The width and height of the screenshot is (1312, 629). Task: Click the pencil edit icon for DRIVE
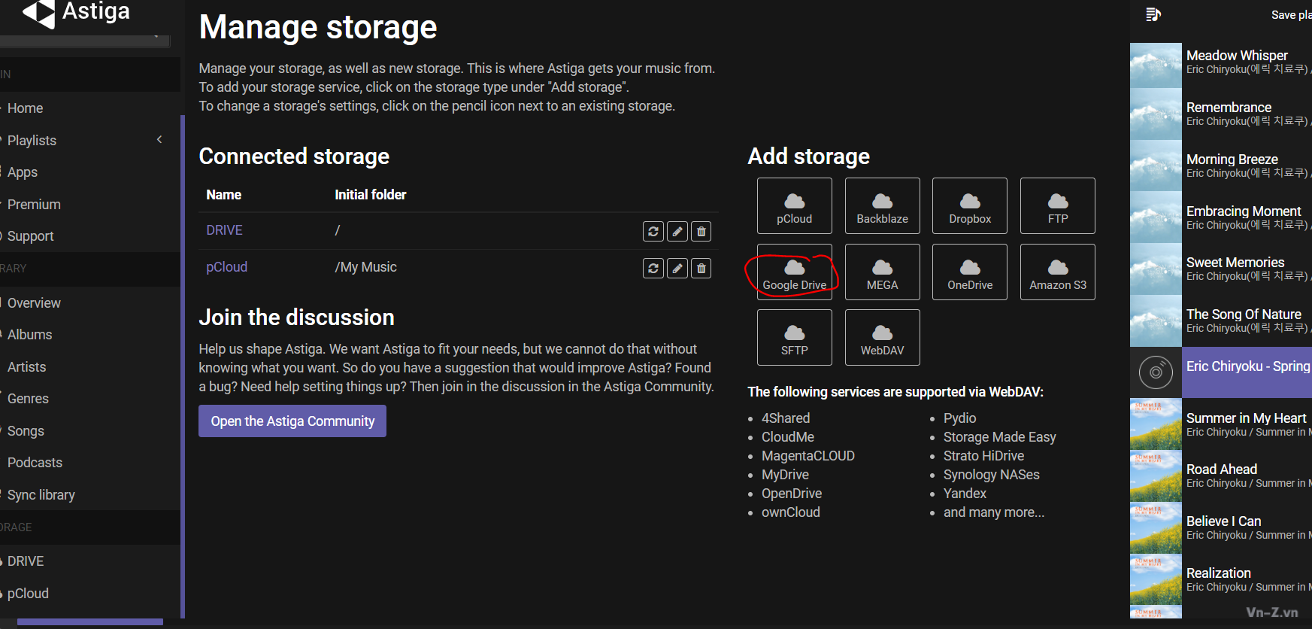(x=677, y=232)
